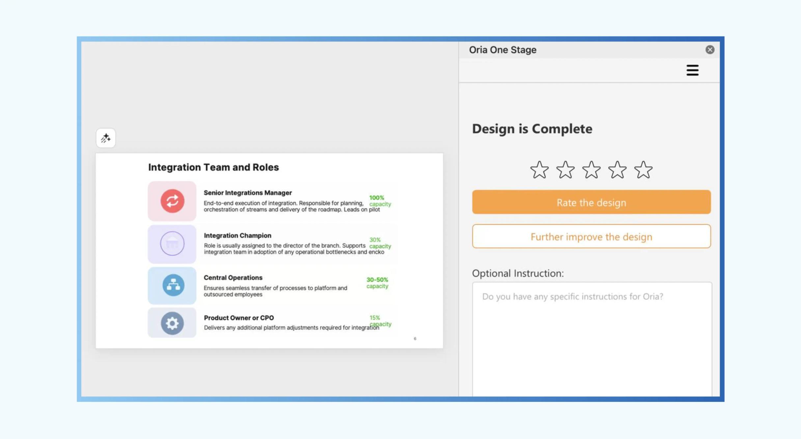
Task: Focus the Optional Instruction text box
Action: click(592, 339)
